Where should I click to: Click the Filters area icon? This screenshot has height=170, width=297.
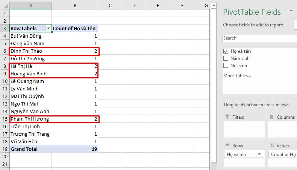point(227,117)
